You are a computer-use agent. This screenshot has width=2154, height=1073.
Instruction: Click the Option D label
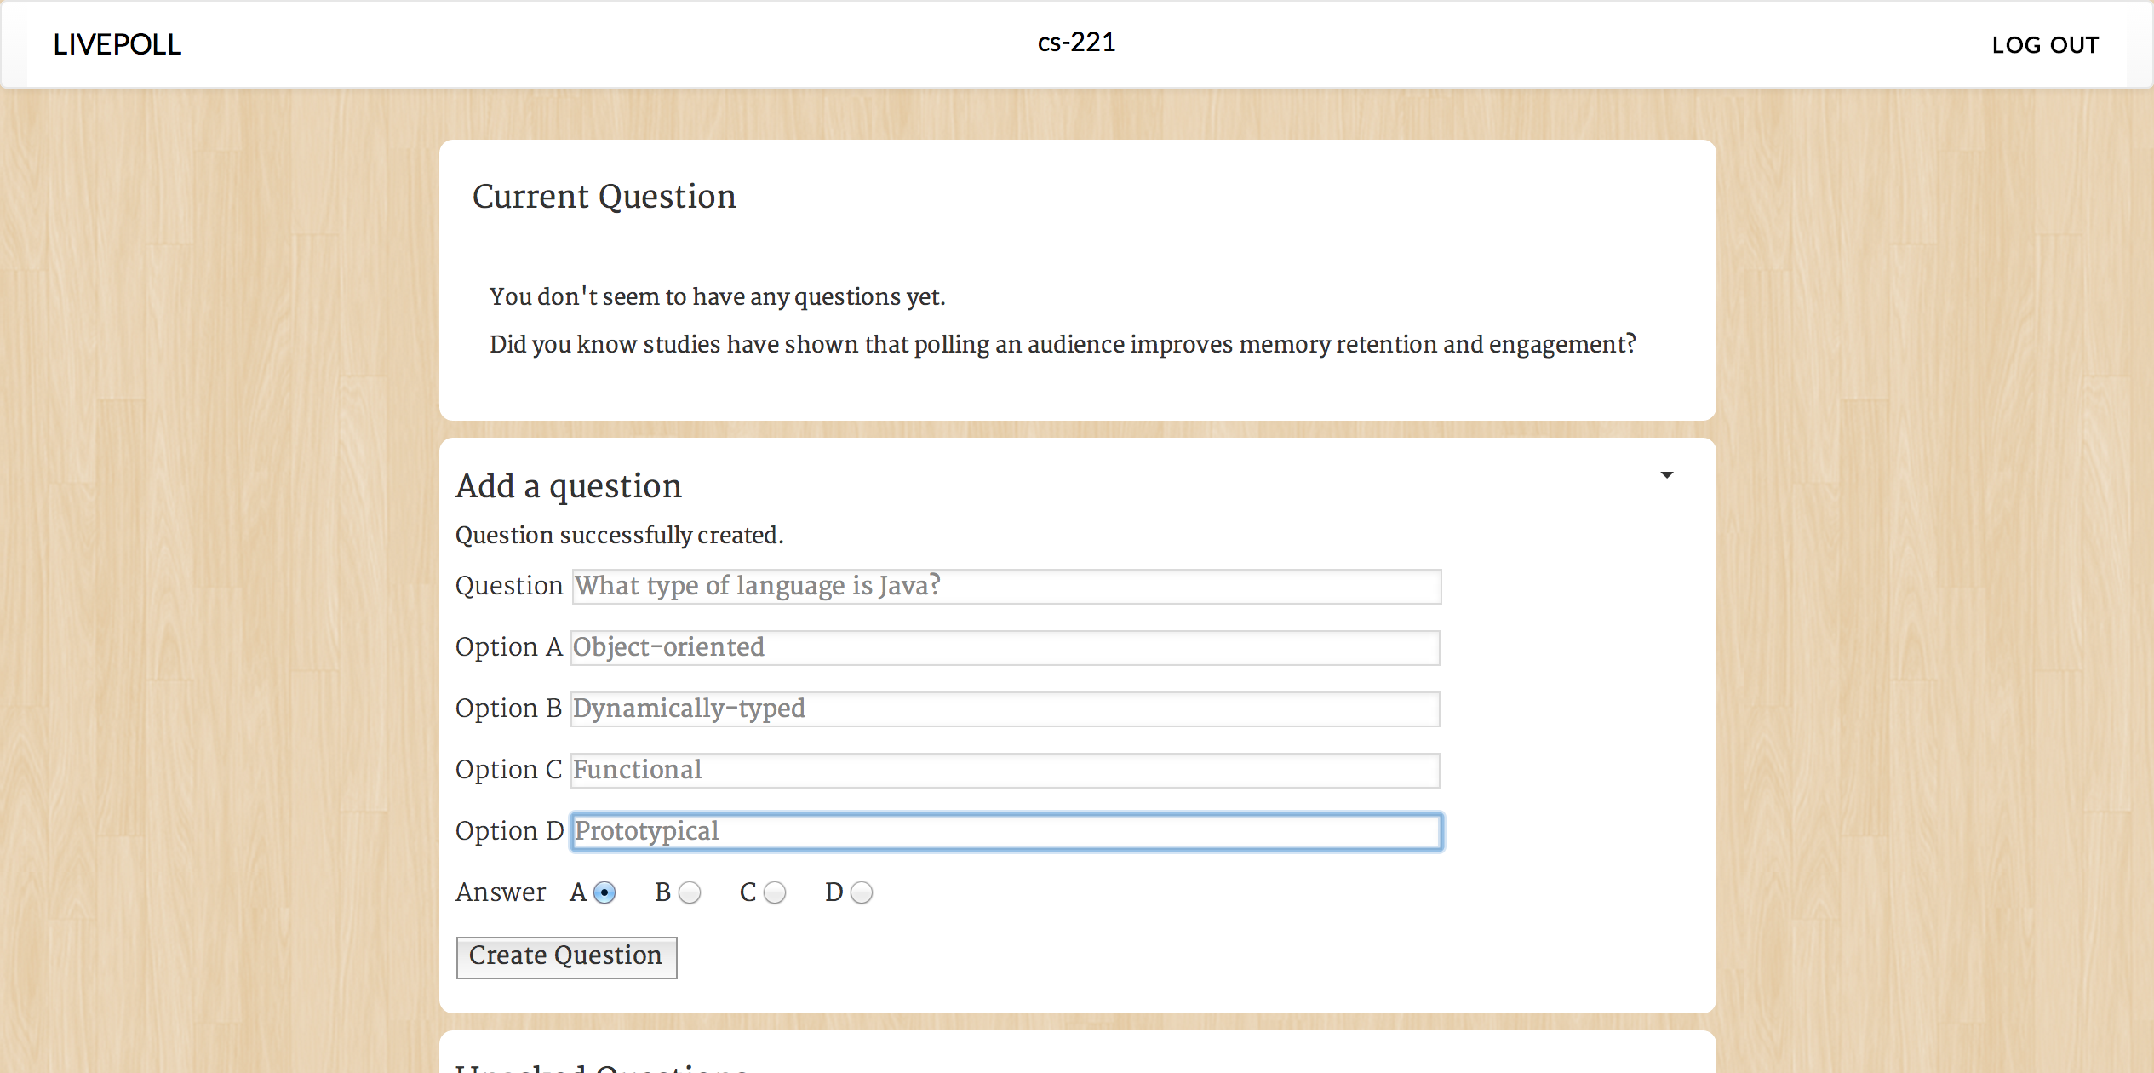click(509, 831)
